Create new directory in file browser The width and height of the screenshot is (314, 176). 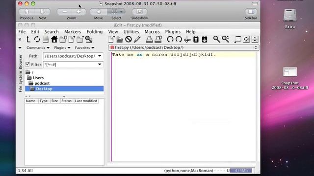coord(80,39)
